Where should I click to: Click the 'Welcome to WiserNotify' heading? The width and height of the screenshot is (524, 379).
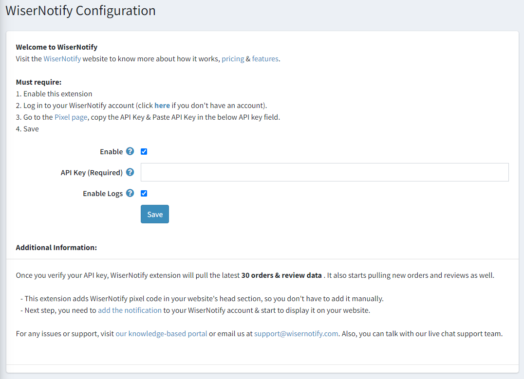pos(56,47)
